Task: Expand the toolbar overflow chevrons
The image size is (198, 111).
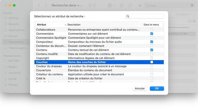Action: (140, 5)
